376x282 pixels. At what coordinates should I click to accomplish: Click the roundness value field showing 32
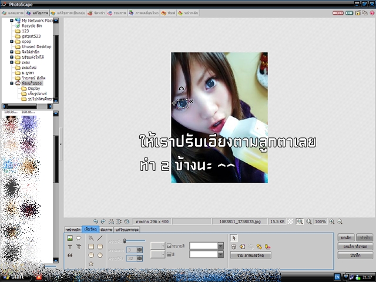[x=132, y=258]
